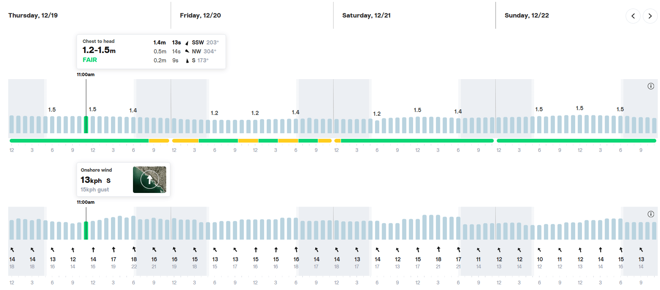Screen dimensions: 660x290
Task: Click highlighted green surf bar at 11:00am
Action: tap(86, 125)
